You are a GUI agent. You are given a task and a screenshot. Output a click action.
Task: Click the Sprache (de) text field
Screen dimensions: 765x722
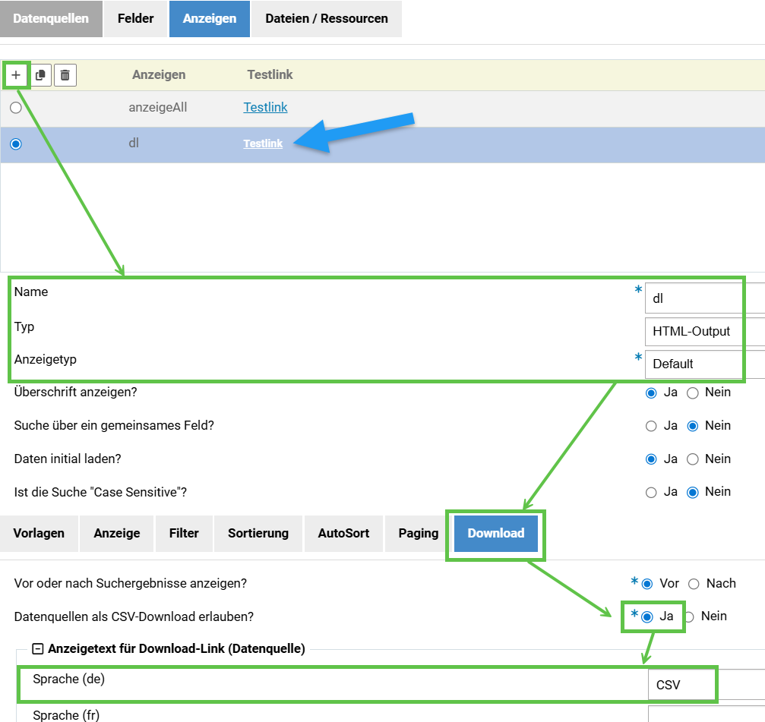[681, 685]
